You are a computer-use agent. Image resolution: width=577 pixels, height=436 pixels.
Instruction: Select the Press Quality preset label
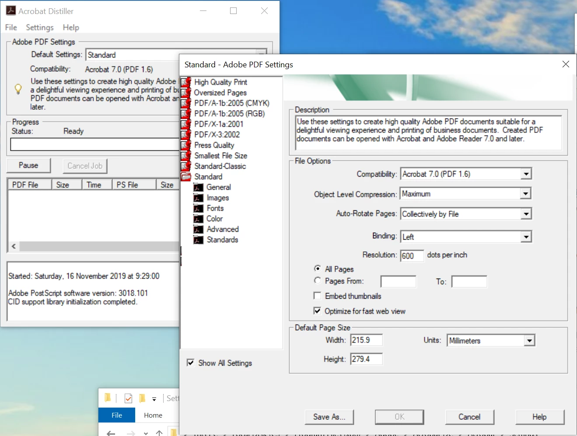214,145
